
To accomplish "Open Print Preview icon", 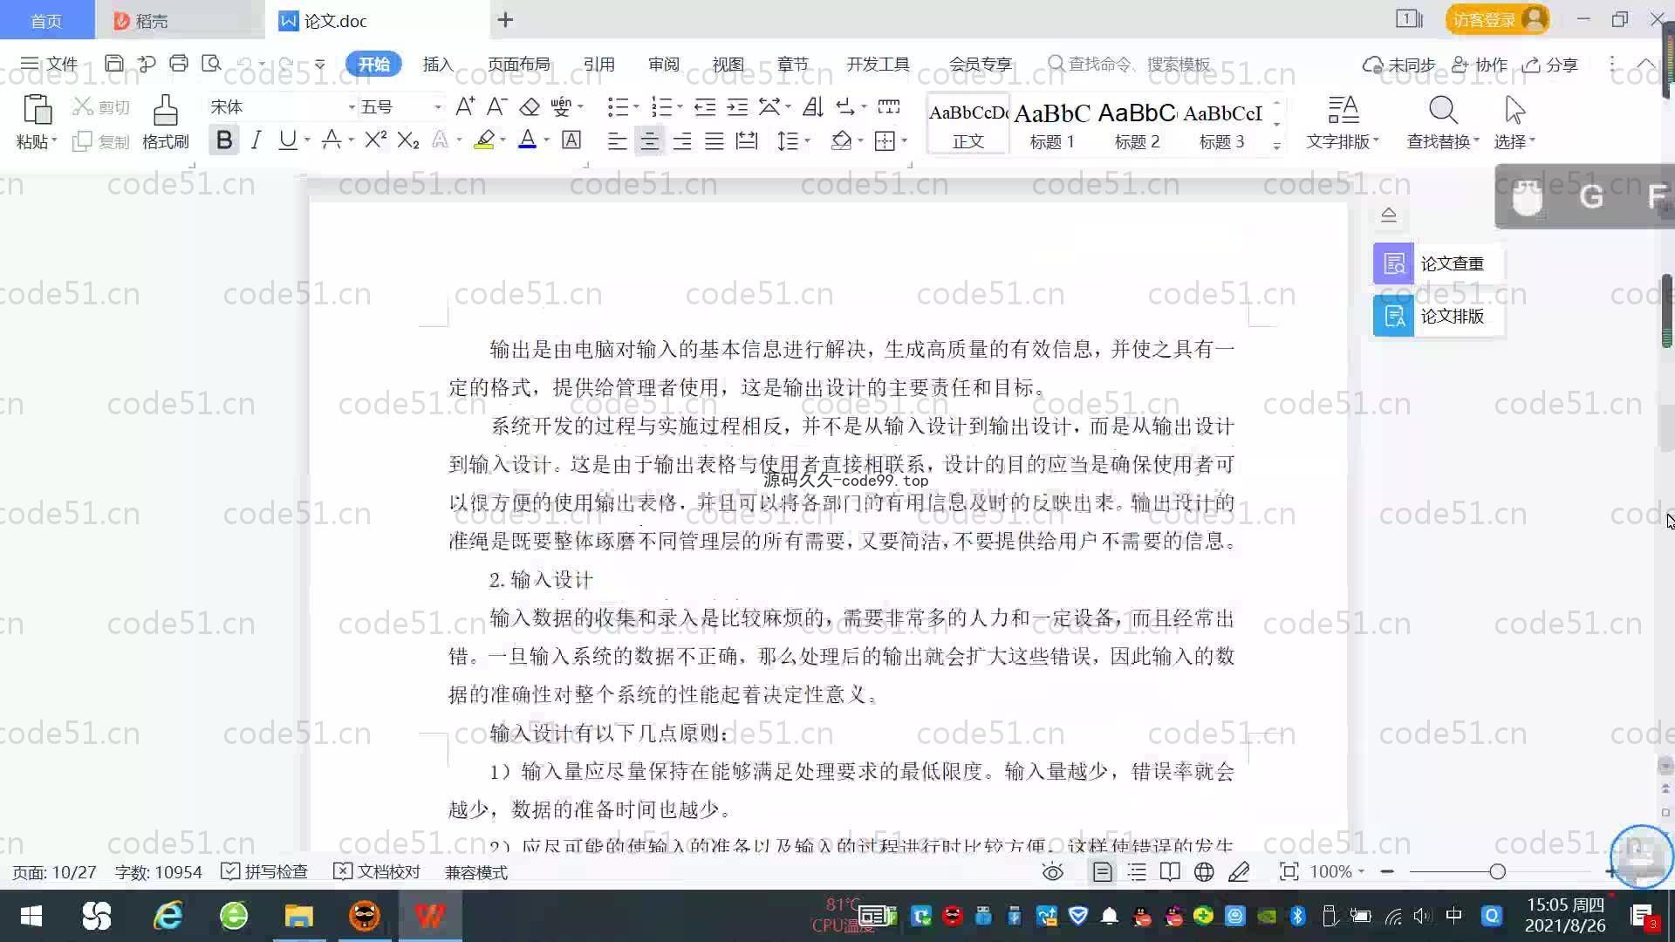I will pos(211,64).
